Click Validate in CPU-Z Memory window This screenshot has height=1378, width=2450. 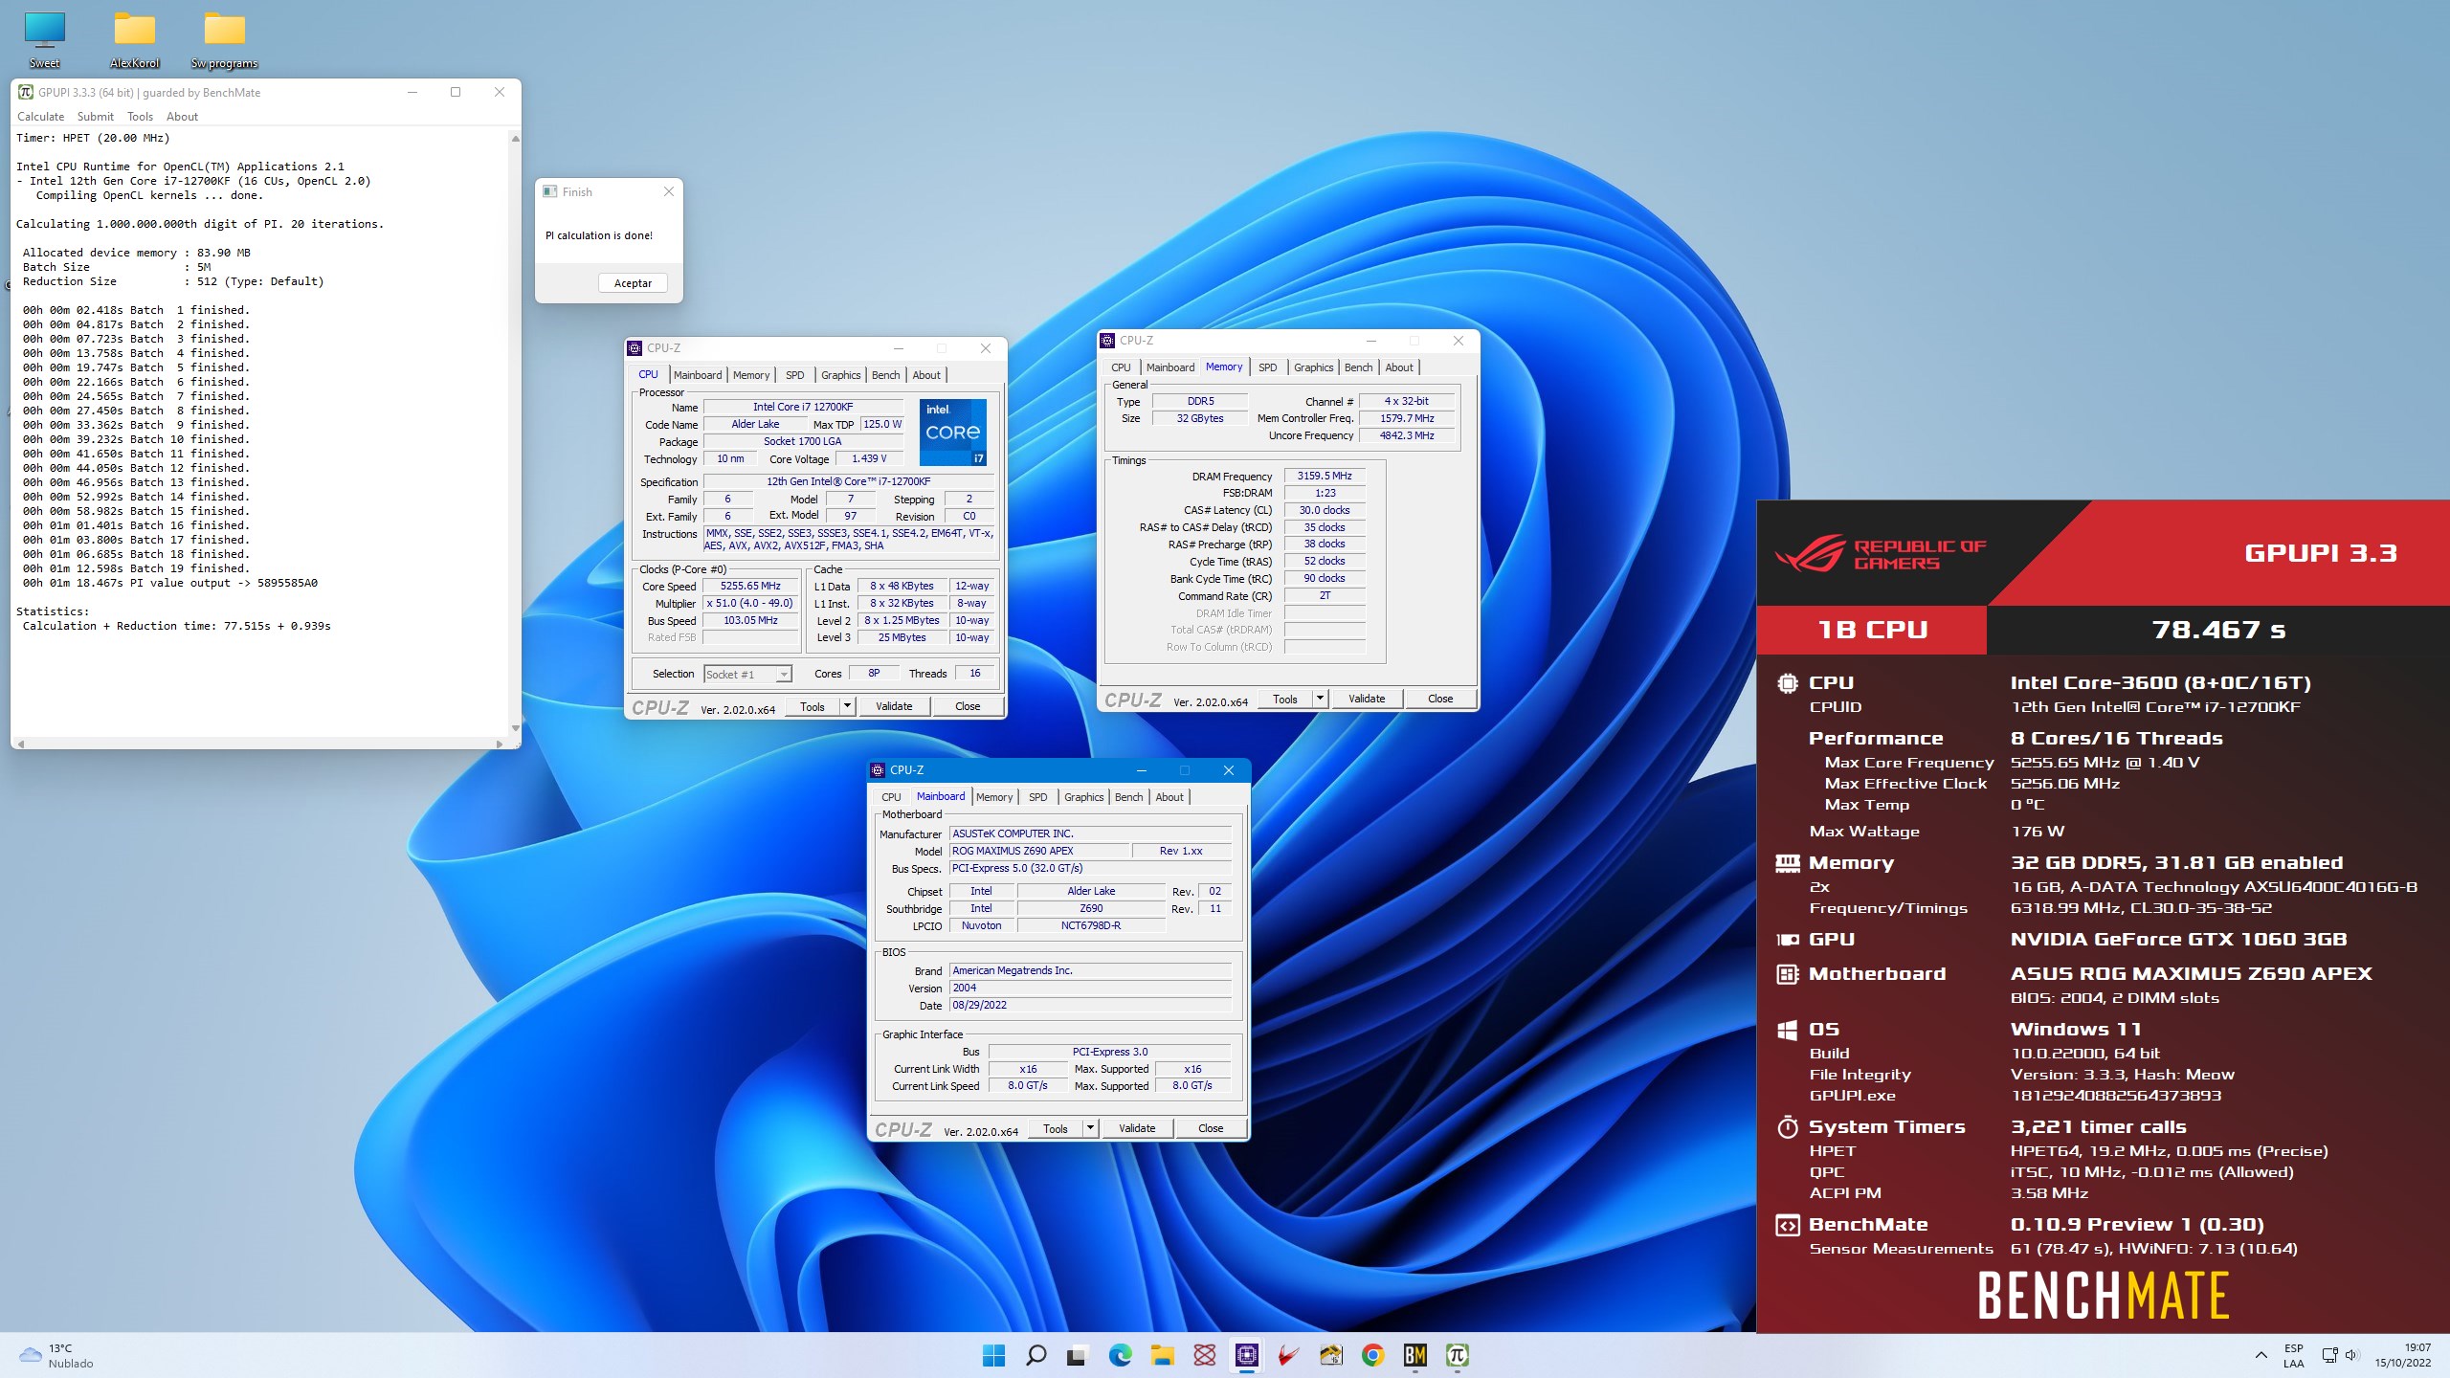point(1367,699)
